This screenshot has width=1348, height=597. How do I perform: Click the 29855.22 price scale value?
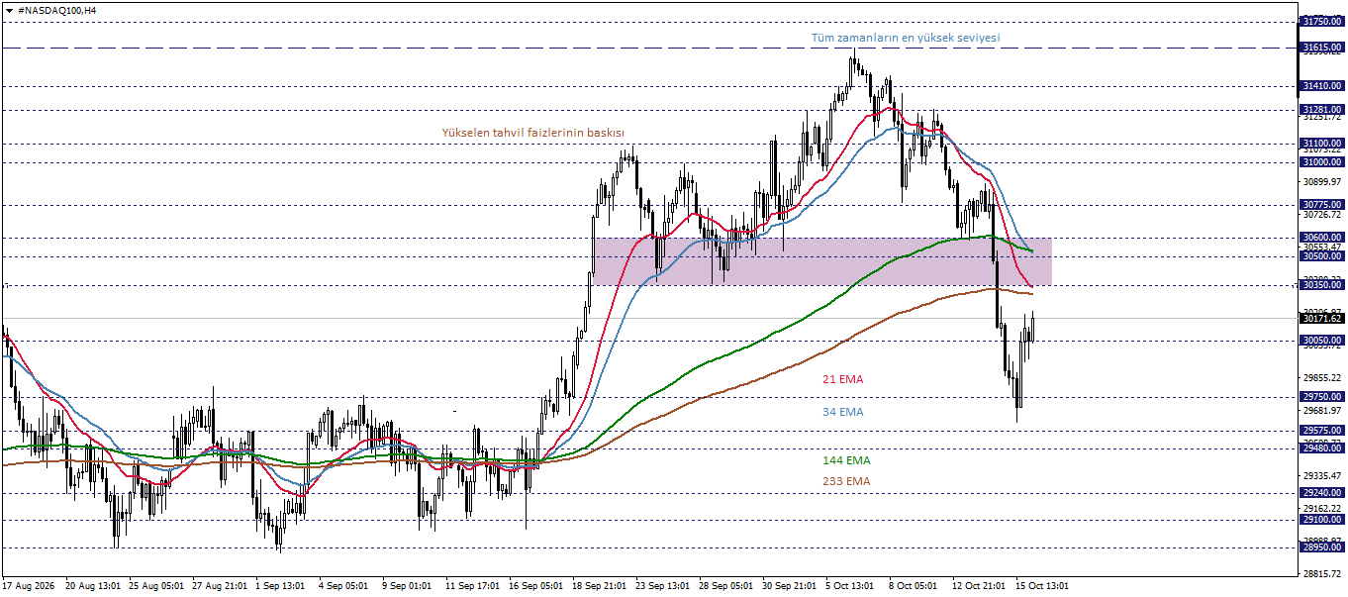point(1322,378)
